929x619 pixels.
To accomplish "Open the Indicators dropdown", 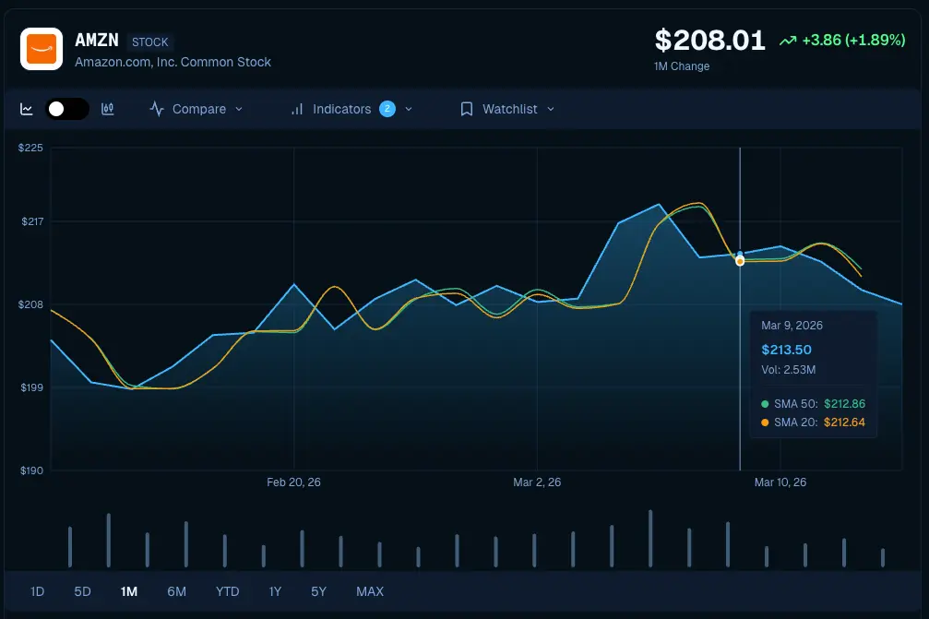I will click(x=351, y=109).
